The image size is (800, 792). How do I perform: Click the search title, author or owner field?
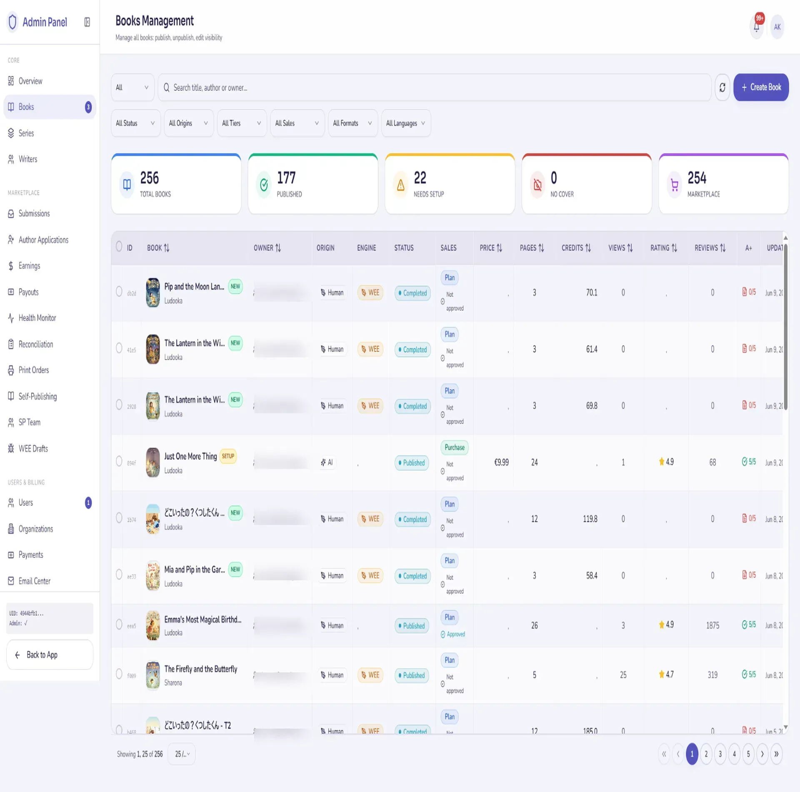[x=435, y=87]
